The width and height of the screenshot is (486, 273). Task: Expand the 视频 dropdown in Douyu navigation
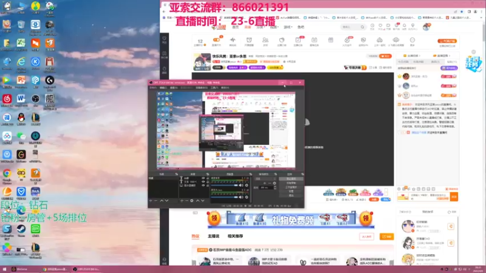click(273, 27)
